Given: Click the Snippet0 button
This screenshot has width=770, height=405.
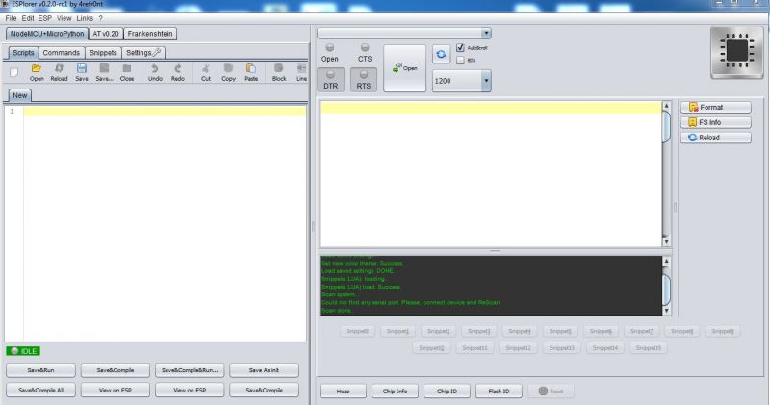Looking at the screenshot, I should 357,331.
